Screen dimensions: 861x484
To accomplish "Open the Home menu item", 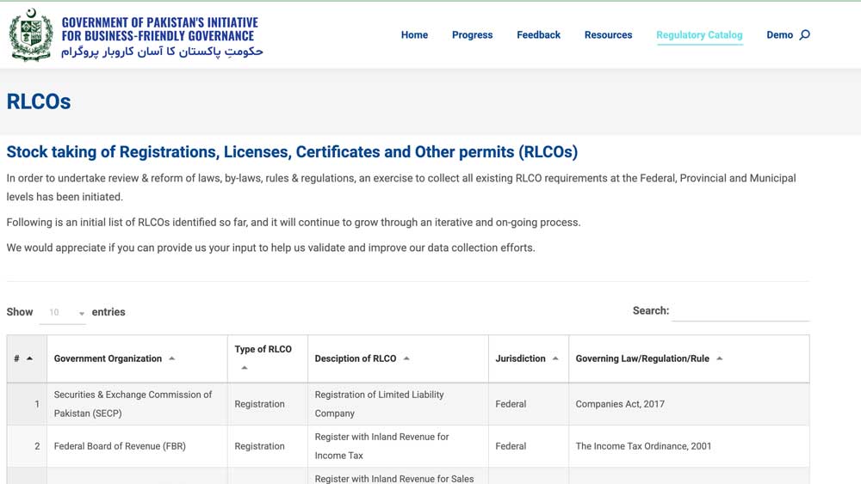I will (x=414, y=34).
